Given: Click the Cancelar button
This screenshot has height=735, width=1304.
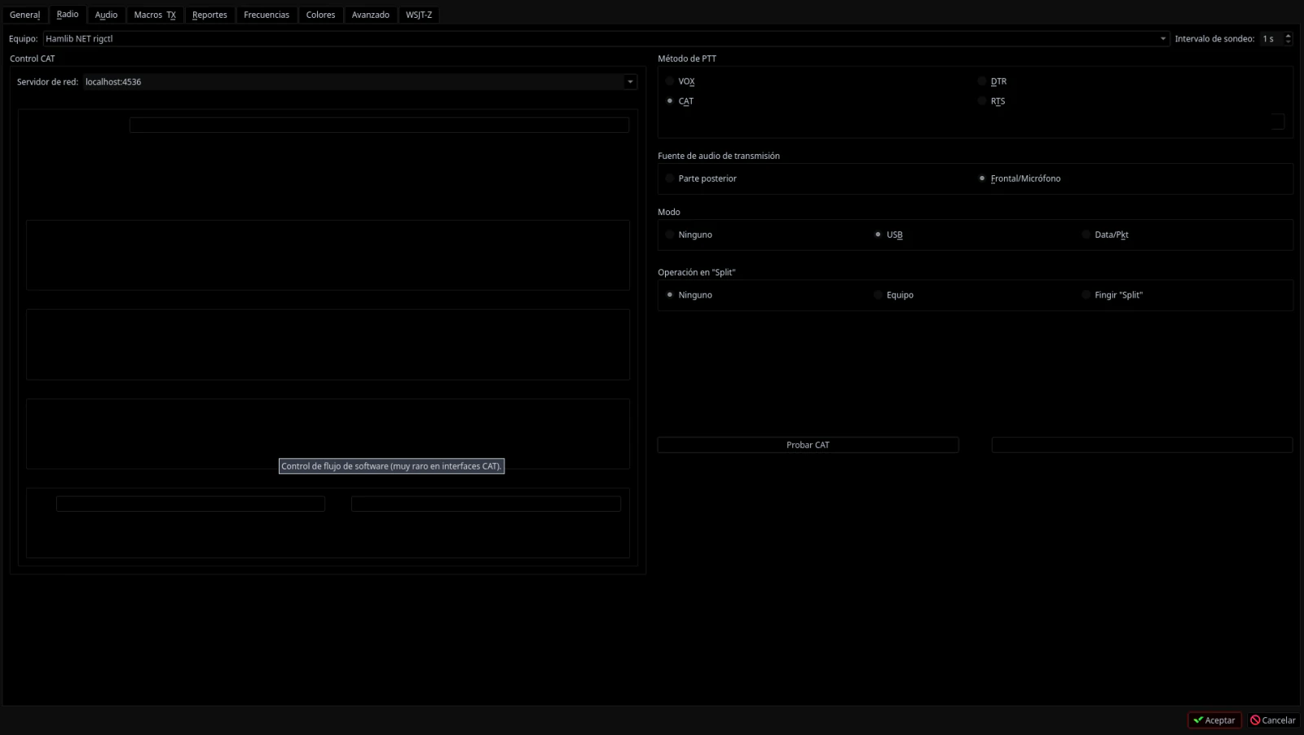Looking at the screenshot, I should click(x=1273, y=720).
